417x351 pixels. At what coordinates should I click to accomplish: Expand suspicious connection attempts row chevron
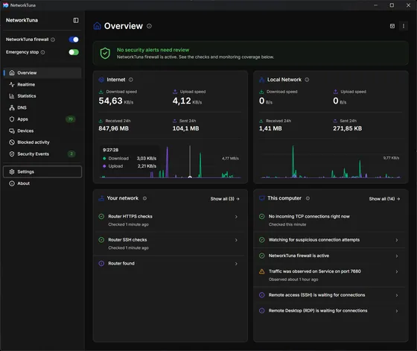pyautogui.click(x=397, y=240)
